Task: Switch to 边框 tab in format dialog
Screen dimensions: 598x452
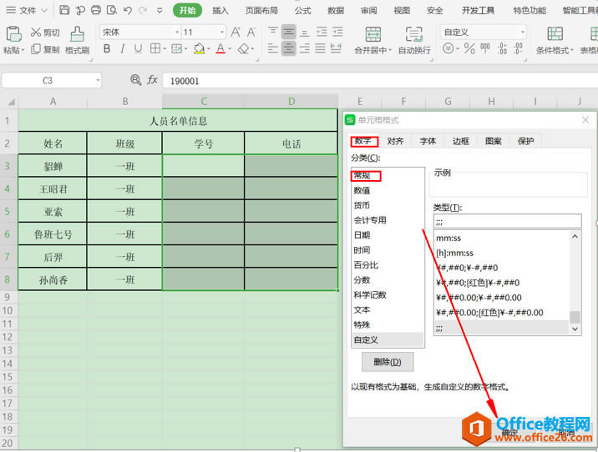Action: point(460,141)
